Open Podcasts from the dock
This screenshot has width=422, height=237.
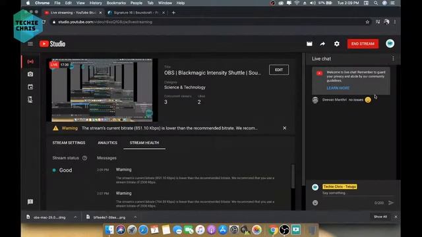point(211,230)
